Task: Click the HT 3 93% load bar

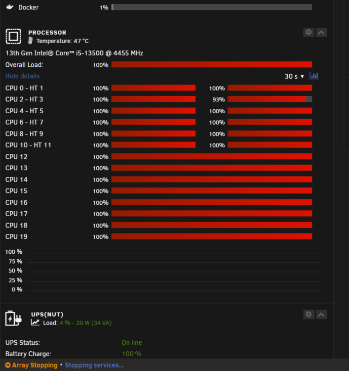Action: [270, 99]
